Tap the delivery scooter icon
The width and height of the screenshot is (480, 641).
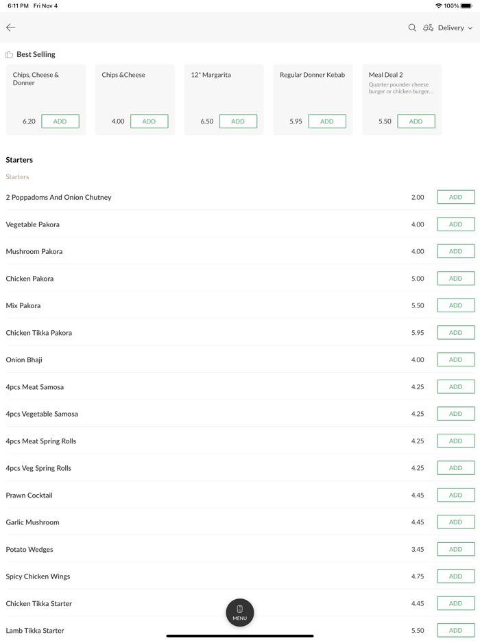(x=428, y=27)
